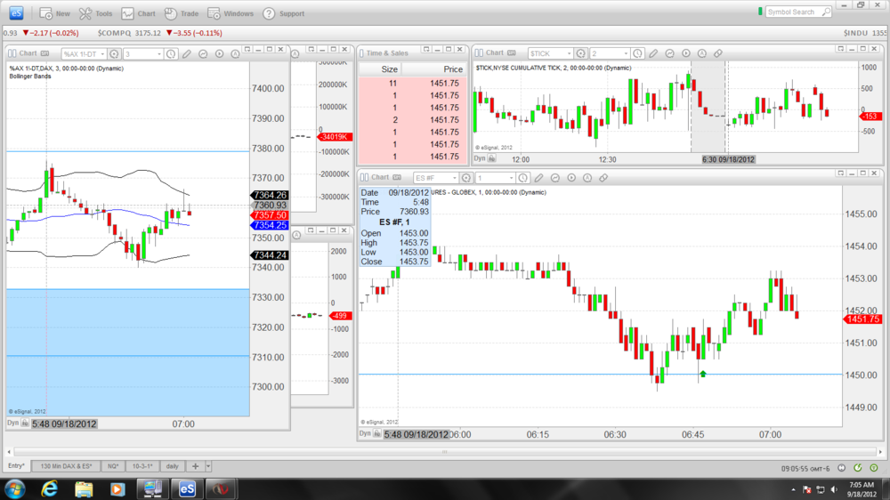Add a new page with plus button

pos(195,466)
